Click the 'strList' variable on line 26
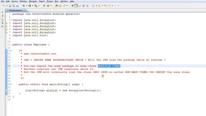Image resolution: width=206 pixels, height=116 pixels. pyautogui.click(x=52, y=91)
